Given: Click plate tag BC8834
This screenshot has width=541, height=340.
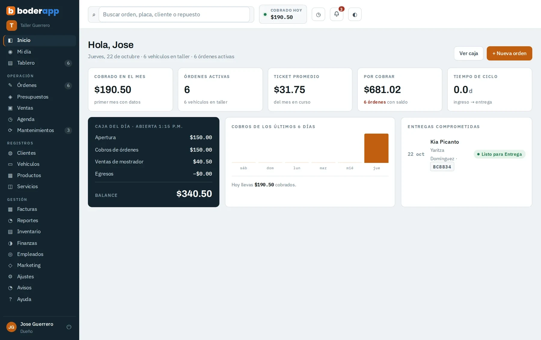Looking at the screenshot, I should [x=442, y=167].
